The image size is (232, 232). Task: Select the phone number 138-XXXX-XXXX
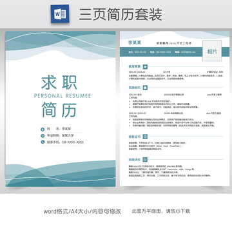click(73, 142)
